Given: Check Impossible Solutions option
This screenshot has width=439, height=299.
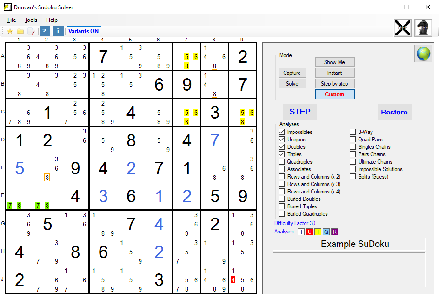Looking at the screenshot, I should (x=353, y=169).
